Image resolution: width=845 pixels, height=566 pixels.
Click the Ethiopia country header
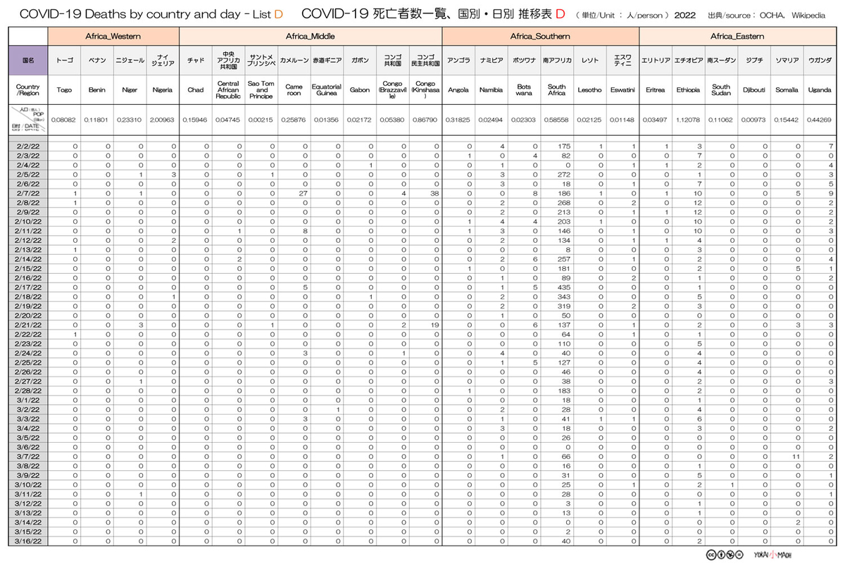[x=688, y=90]
